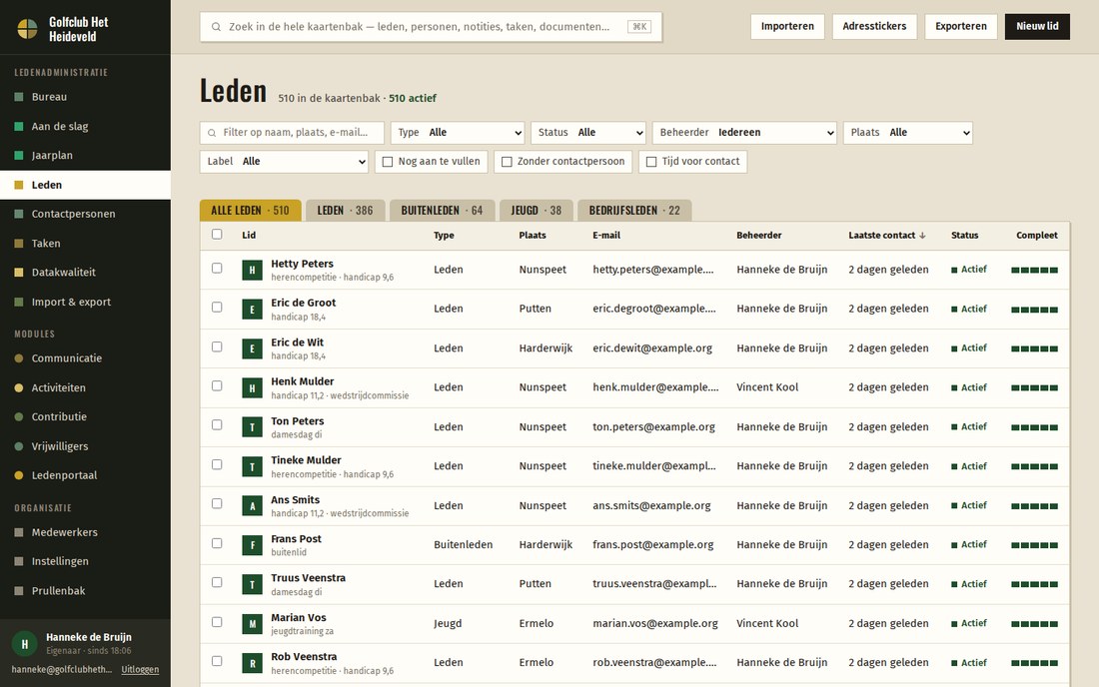Click the Uitloggen link
The width and height of the screenshot is (1099, 687).
(140, 669)
